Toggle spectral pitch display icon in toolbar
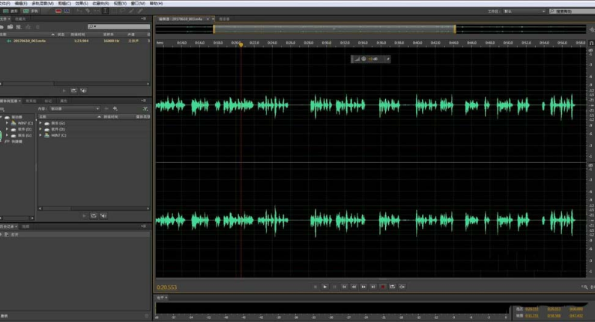 67,11
